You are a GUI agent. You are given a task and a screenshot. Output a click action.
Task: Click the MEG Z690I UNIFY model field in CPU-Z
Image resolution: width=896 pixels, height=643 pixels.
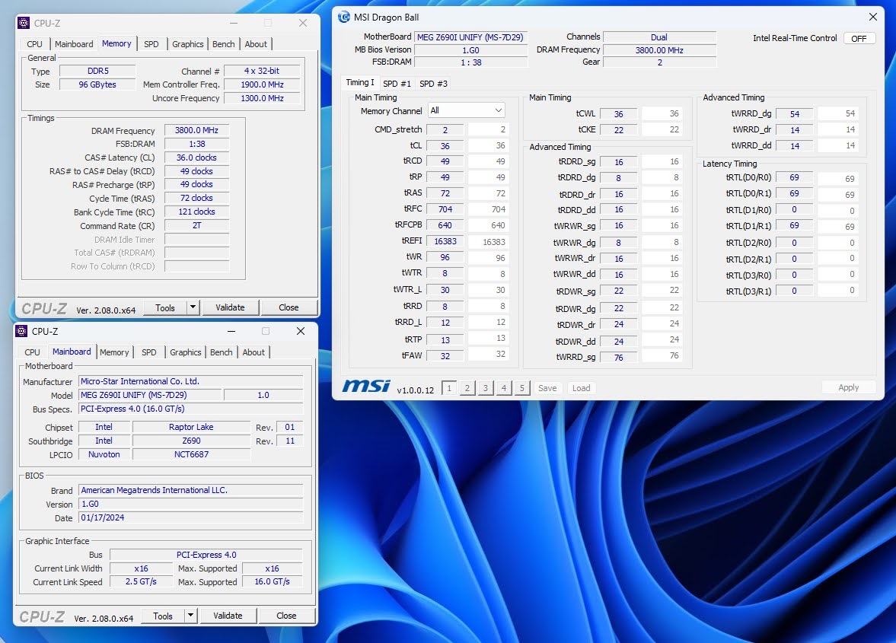[150, 395]
